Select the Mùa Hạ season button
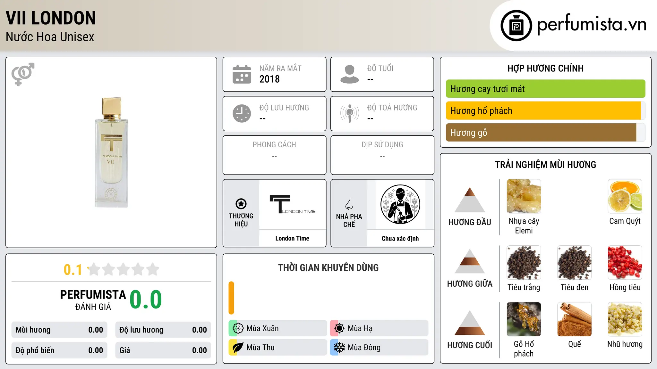657x369 pixels. tap(379, 328)
